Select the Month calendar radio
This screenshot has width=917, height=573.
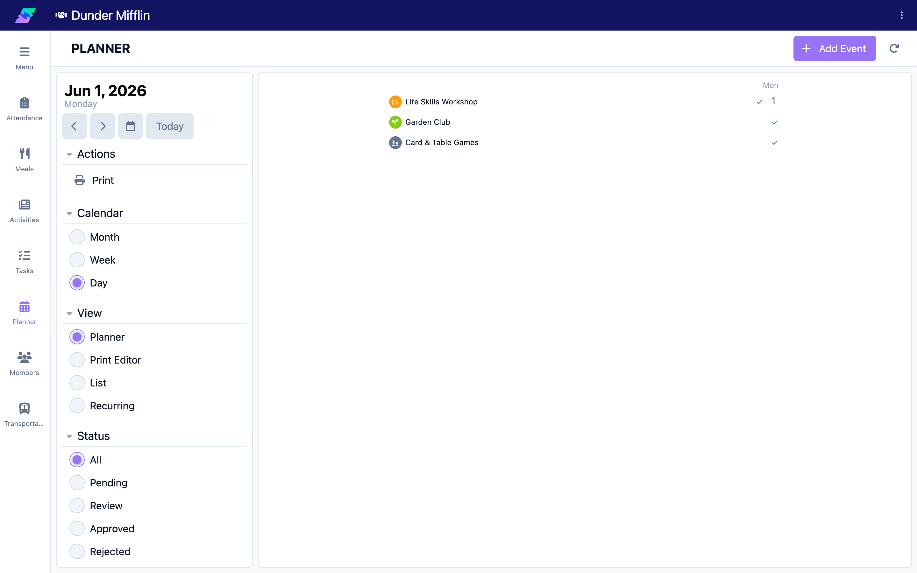point(77,237)
